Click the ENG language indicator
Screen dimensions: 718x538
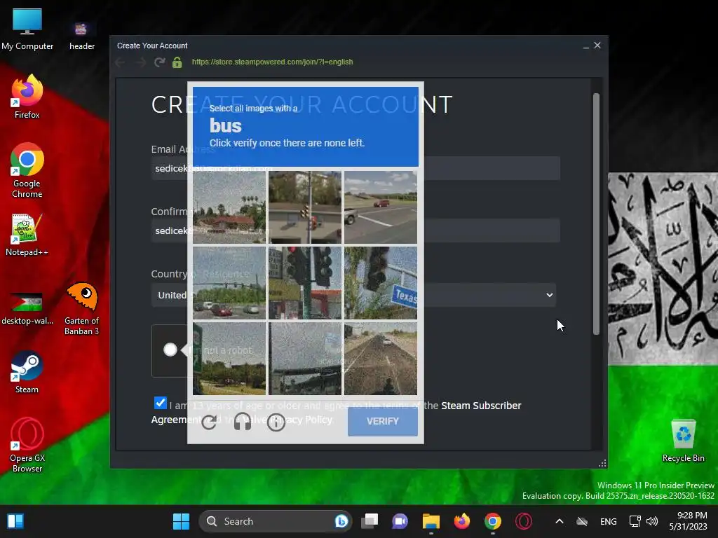608,521
